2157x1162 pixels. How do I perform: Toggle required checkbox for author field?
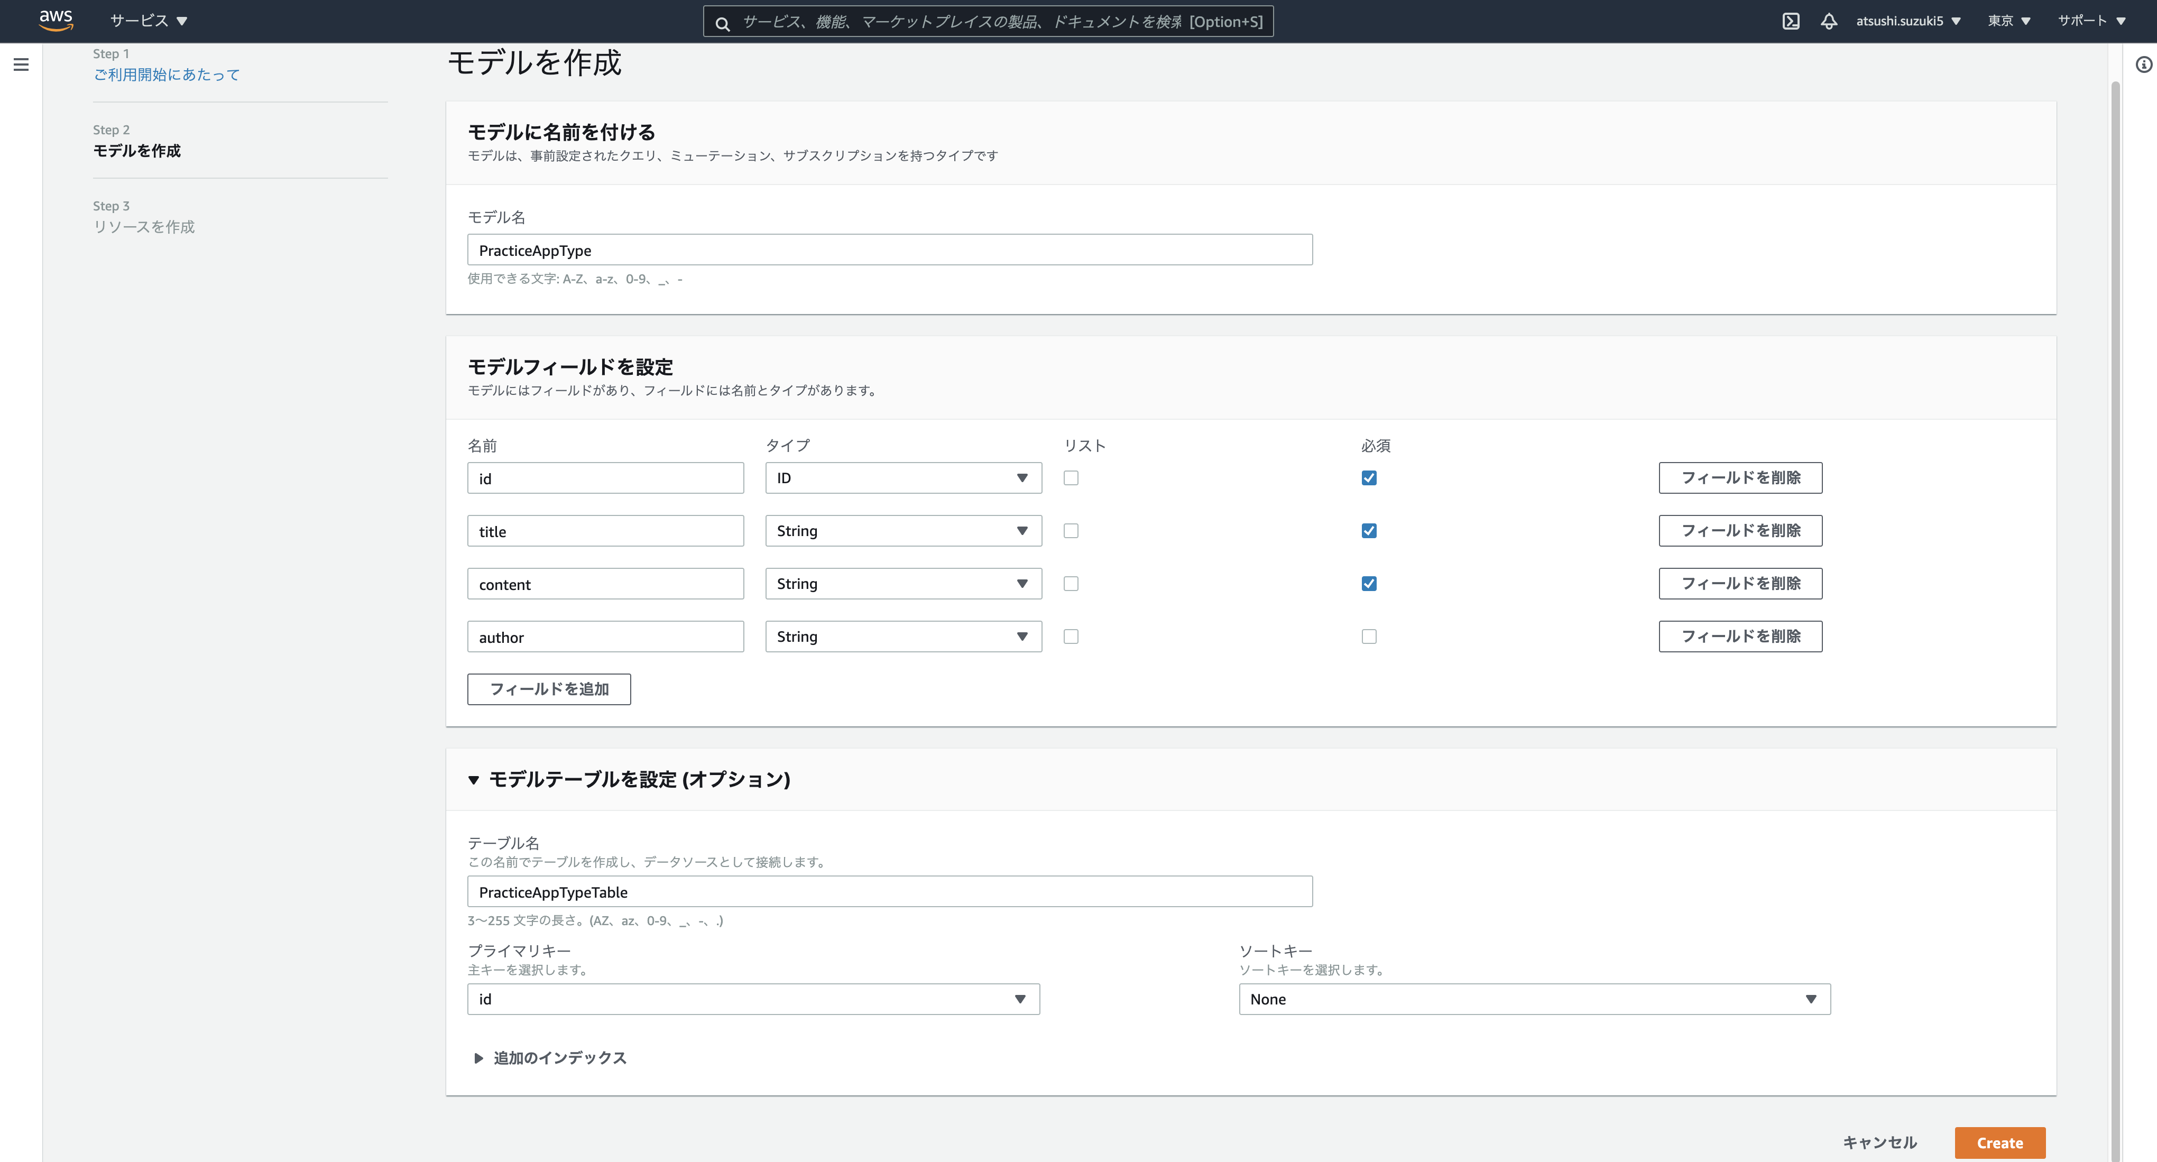[x=1368, y=637]
